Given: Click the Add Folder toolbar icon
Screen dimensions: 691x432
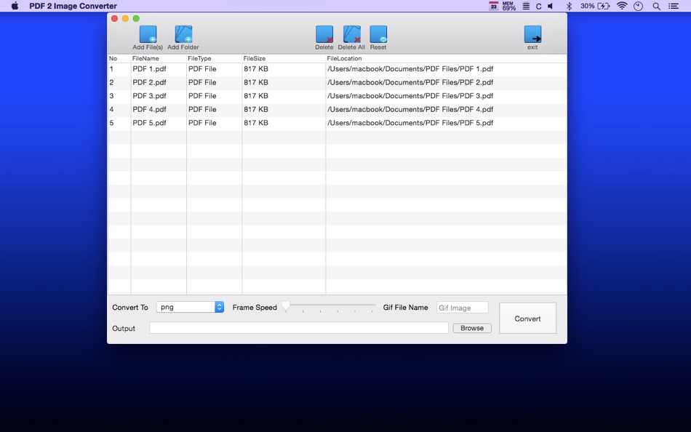Looking at the screenshot, I should pyautogui.click(x=183, y=34).
